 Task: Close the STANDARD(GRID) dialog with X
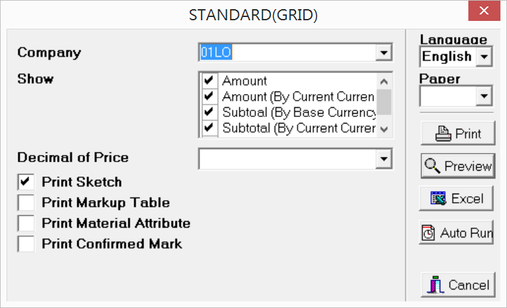click(x=484, y=10)
